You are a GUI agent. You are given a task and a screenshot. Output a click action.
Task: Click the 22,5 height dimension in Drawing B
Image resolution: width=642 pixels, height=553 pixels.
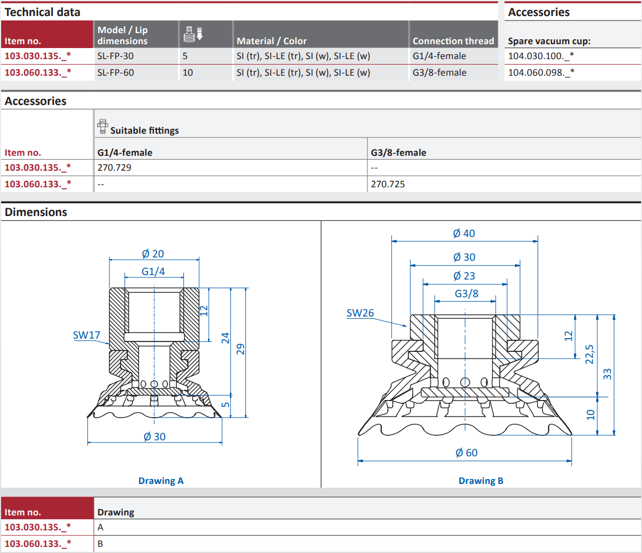[589, 355]
